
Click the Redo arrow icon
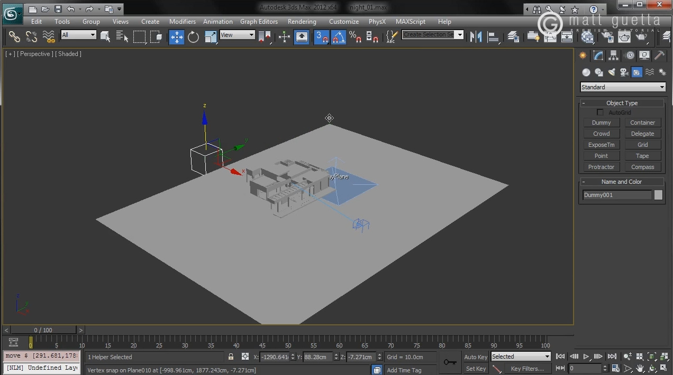point(89,8)
